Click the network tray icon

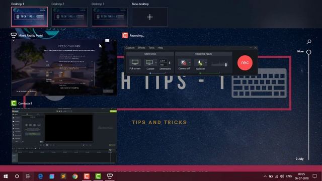(x=277, y=176)
